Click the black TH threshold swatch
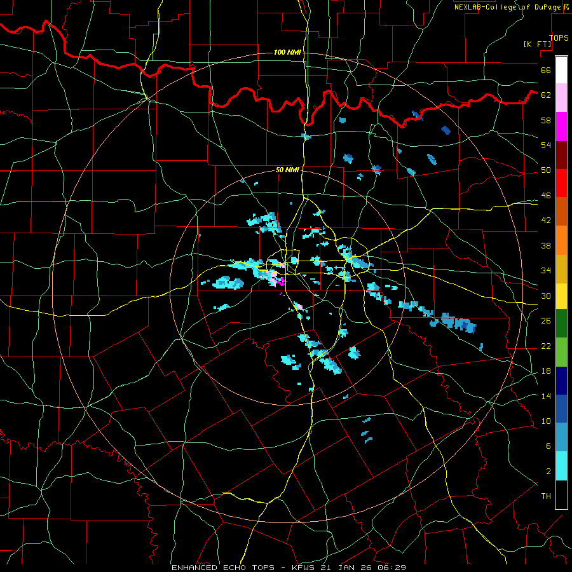The height and width of the screenshot is (572, 572). pos(561,494)
